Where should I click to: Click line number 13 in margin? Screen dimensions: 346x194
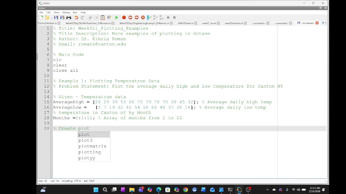(46, 92)
